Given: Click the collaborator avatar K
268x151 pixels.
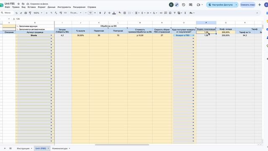Looking at the screenshot, I should 171,5.
